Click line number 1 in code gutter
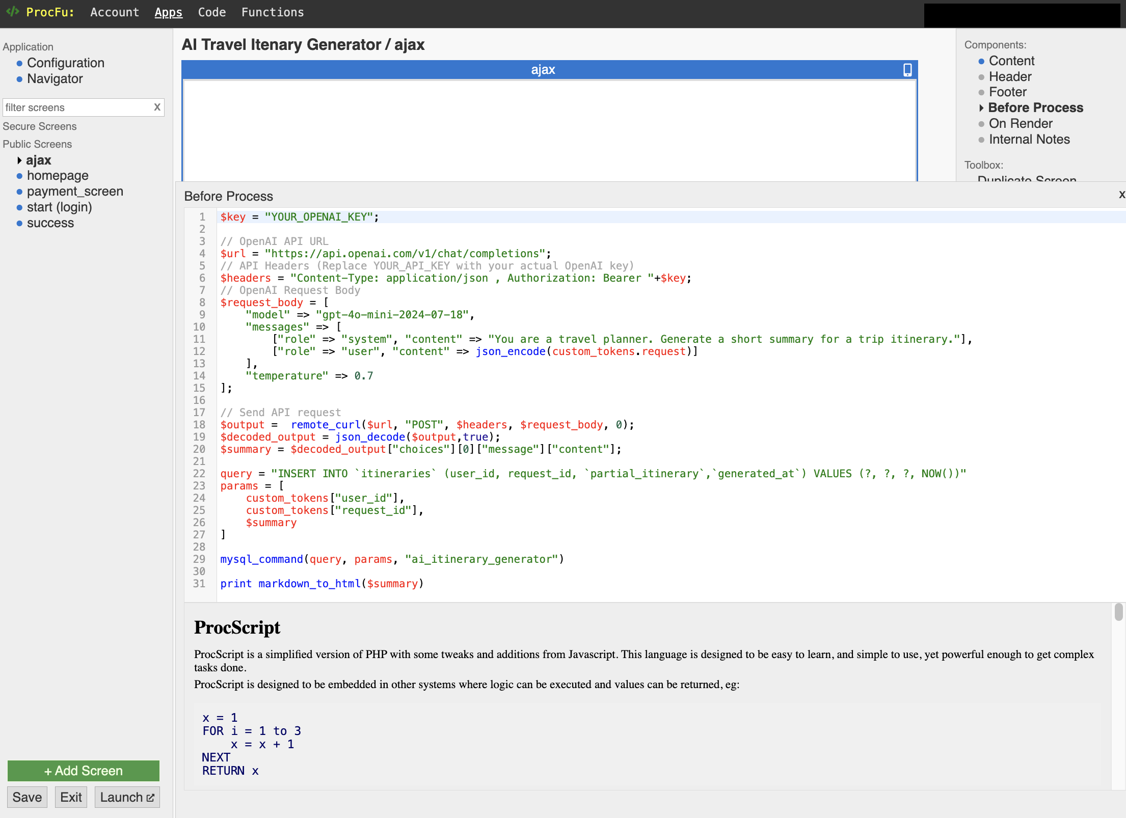 pyautogui.click(x=202, y=216)
